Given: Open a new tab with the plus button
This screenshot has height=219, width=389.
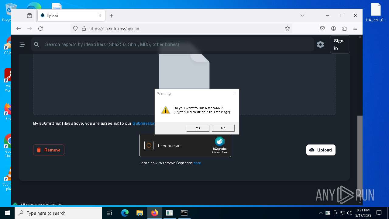Looking at the screenshot, I should pyautogui.click(x=112, y=16).
